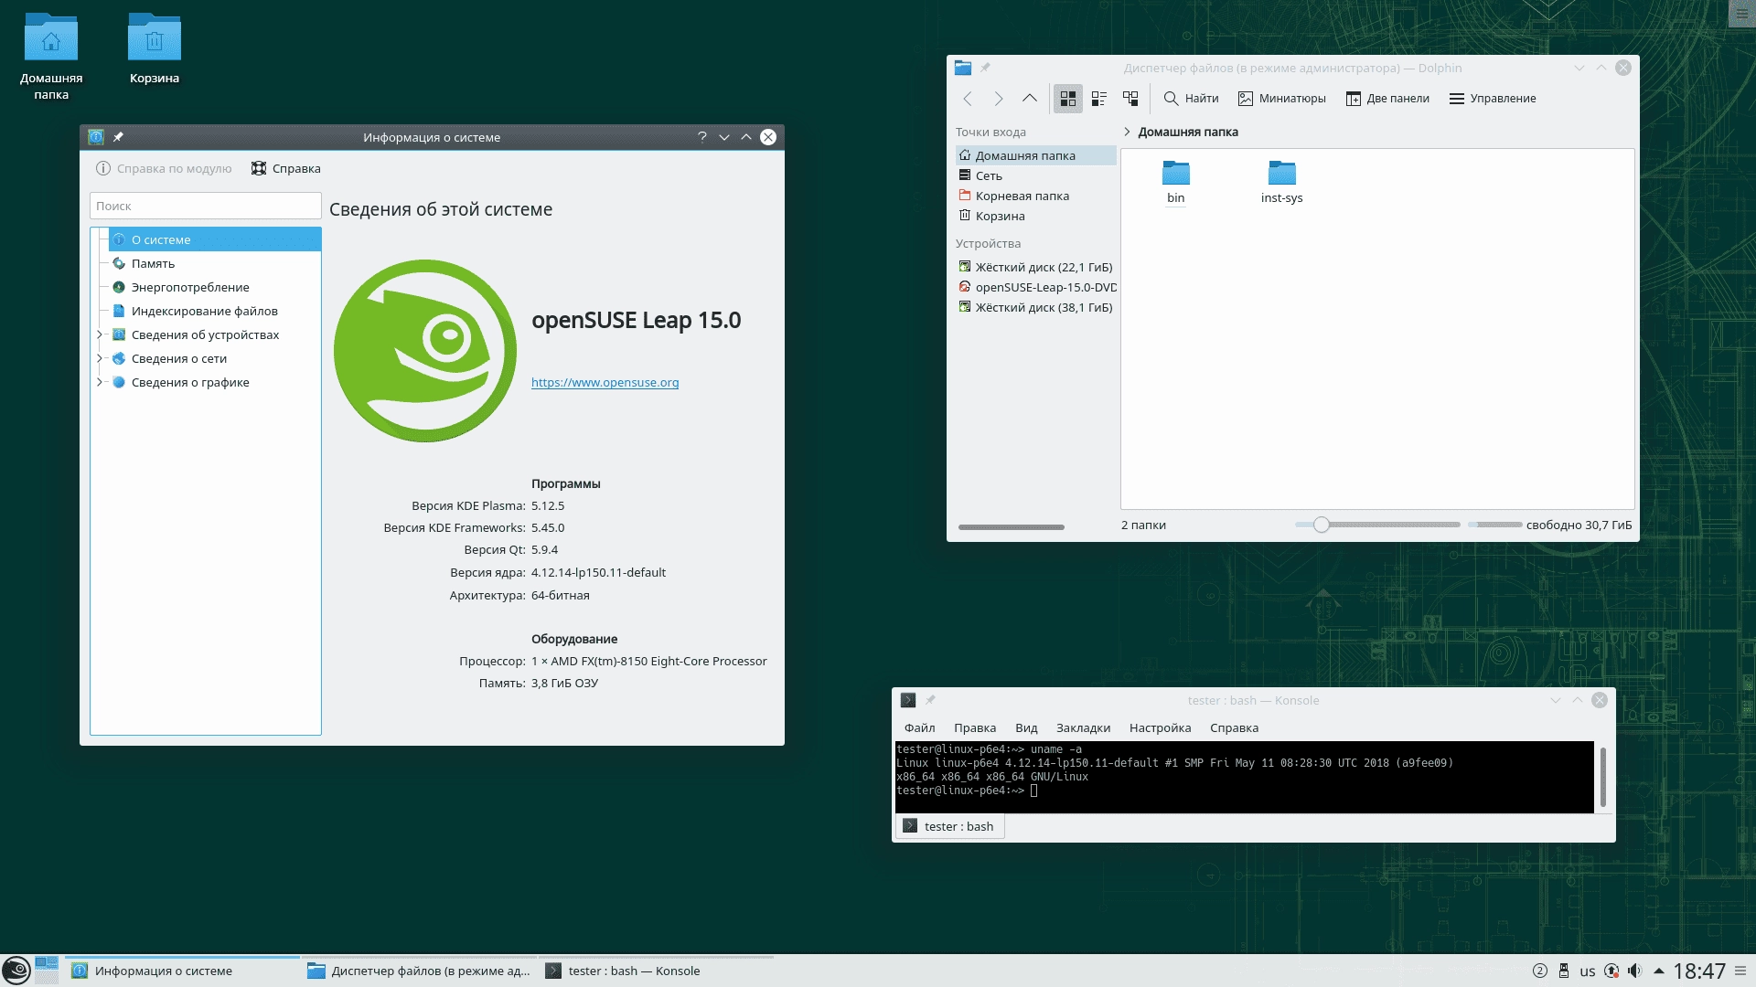Image resolution: width=1756 pixels, height=987 pixels.
Task: Switch to Информация о системе taskbar entry
Action: (183, 971)
